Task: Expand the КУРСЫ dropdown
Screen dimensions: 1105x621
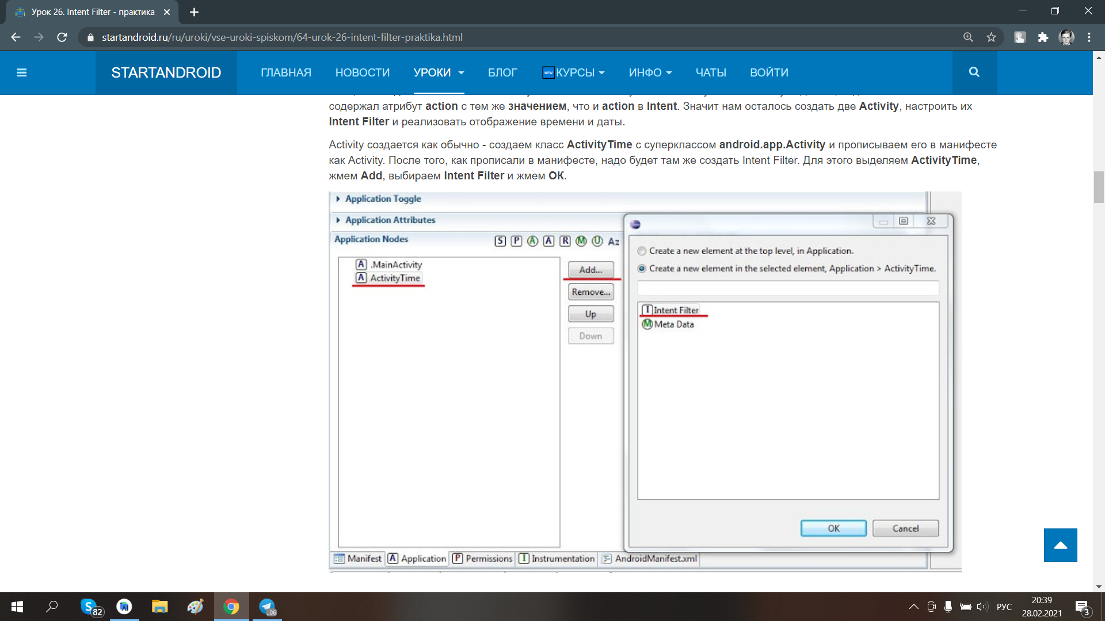Action: tap(574, 72)
